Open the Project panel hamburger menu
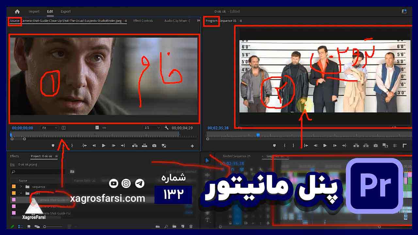The image size is (418, 235). click(56, 156)
